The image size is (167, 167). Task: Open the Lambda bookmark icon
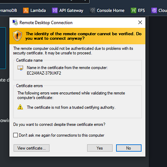26,10
